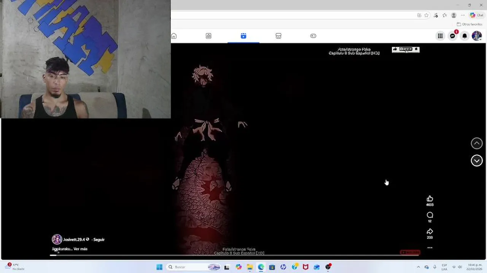Open OBS recording app on taskbar
Image resolution: width=487 pixels, height=273 pixels.
pos(328,267)
